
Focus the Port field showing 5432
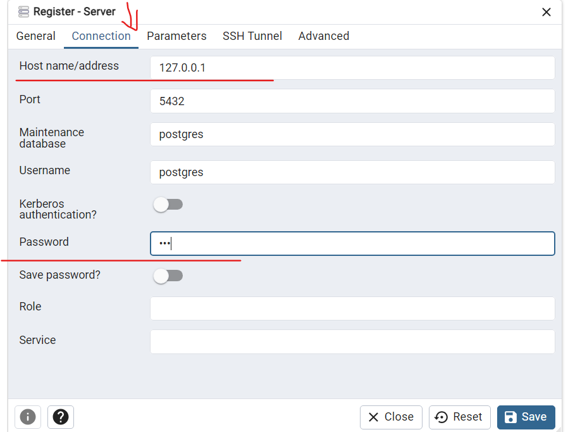352,101
